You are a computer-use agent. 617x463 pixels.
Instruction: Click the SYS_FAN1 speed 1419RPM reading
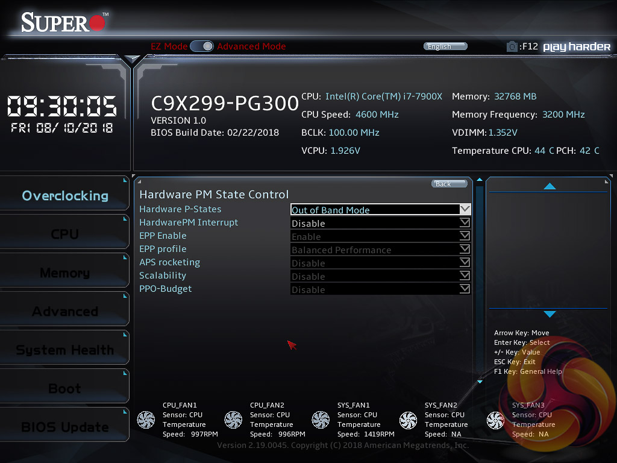tap(379, 434)
